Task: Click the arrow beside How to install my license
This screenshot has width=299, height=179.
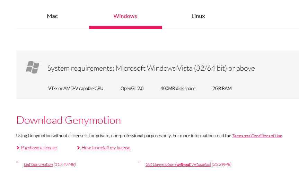Action: tap(79, 148)
